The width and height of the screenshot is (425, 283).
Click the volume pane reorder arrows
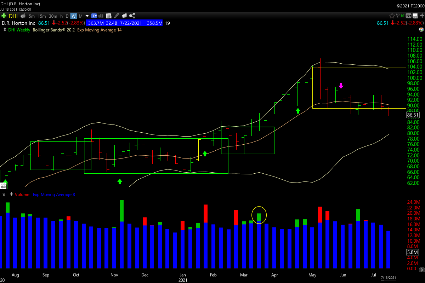[11, 194]
